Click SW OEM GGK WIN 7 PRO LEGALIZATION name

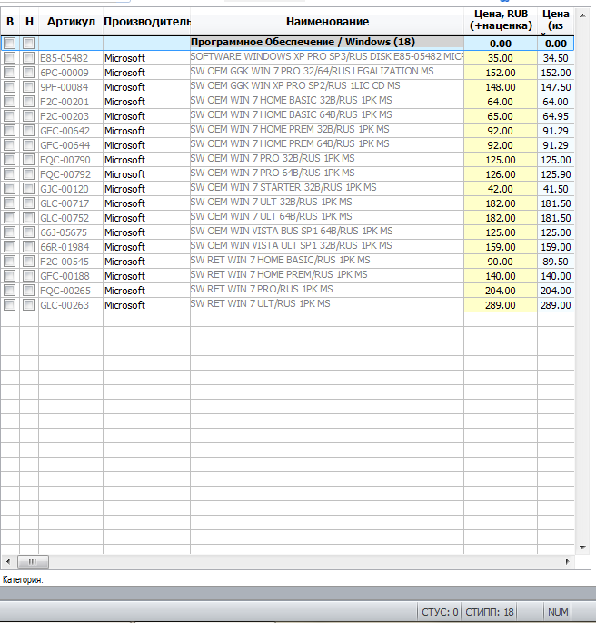click(312, 71)
